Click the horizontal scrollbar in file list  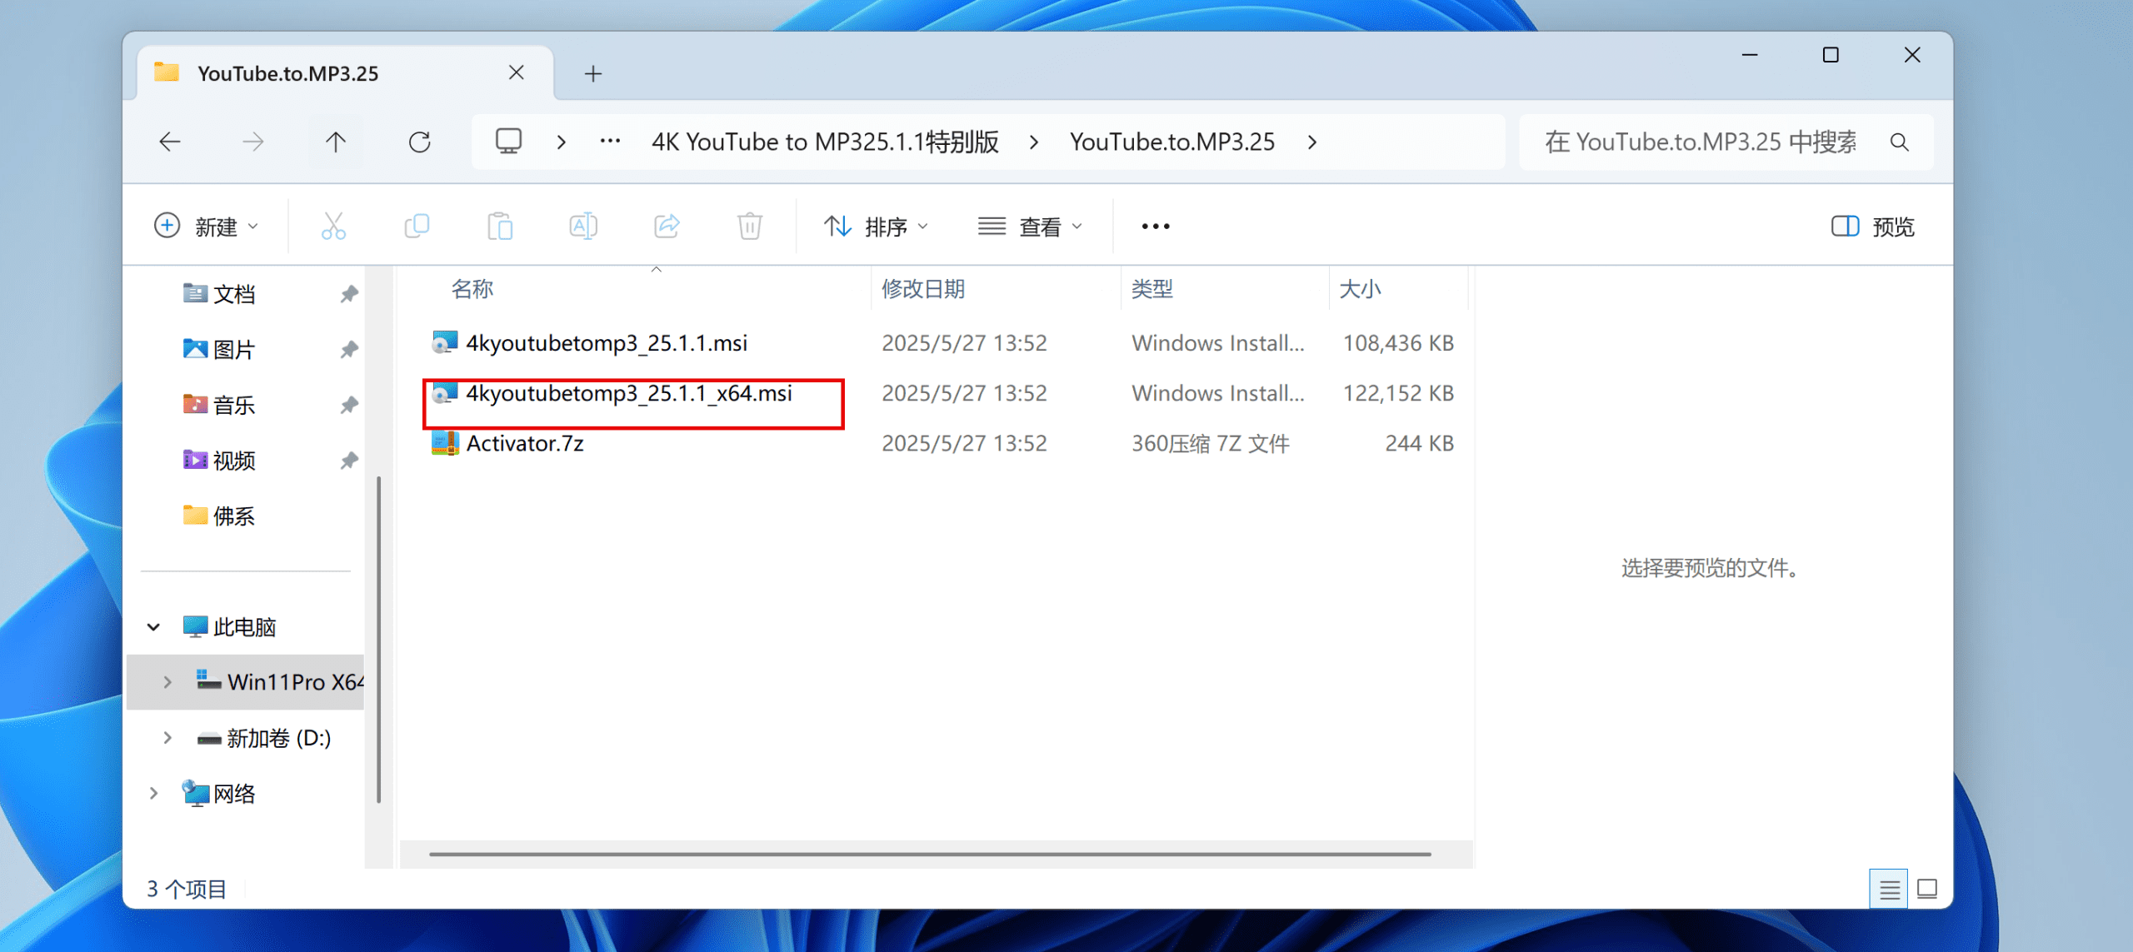(x=930, y=854)
